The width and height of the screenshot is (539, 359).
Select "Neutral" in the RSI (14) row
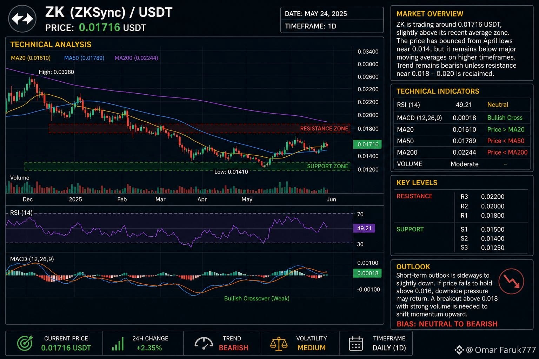point(498,104)
